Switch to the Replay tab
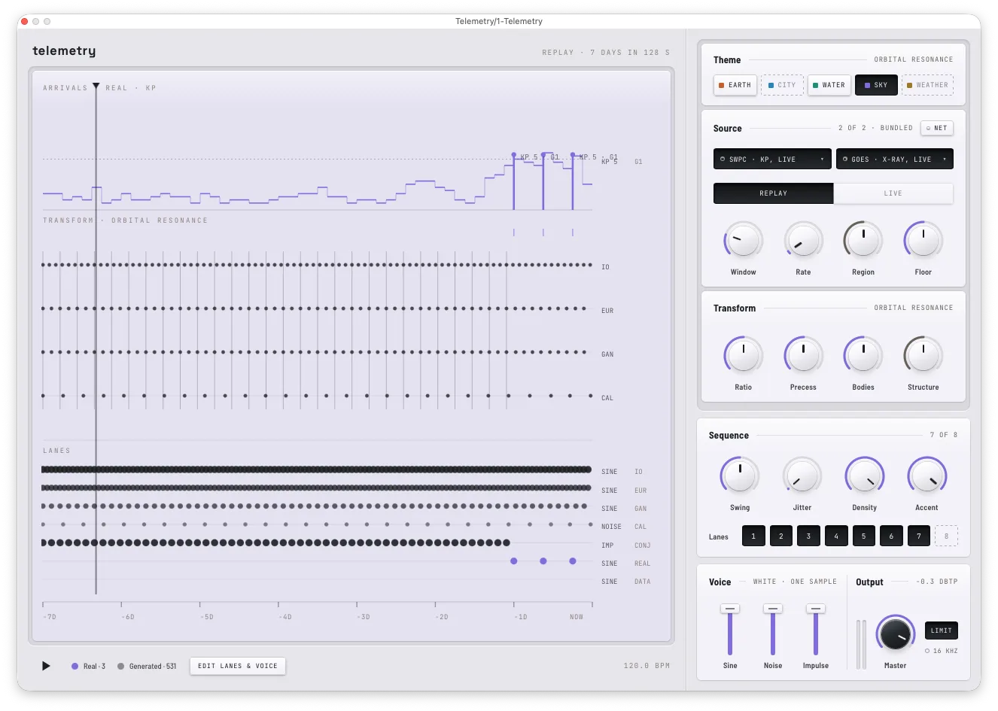The height and width of the screenshot is (711, 998). (x=773, y=193)
